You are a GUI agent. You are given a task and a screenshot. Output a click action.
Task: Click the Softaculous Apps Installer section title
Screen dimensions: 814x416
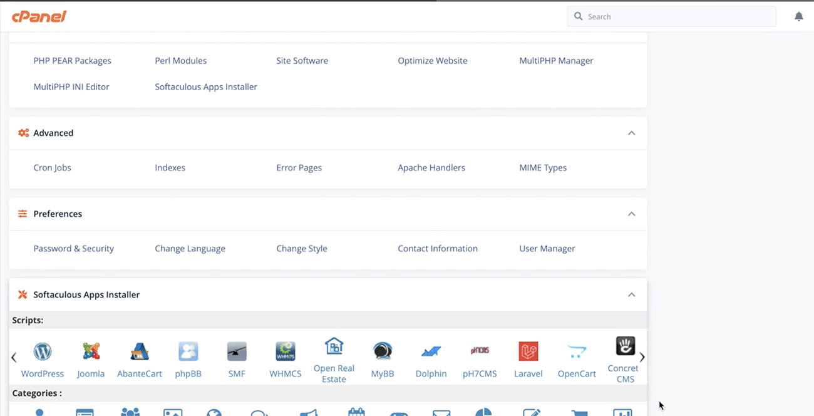[x=86, y=294]
